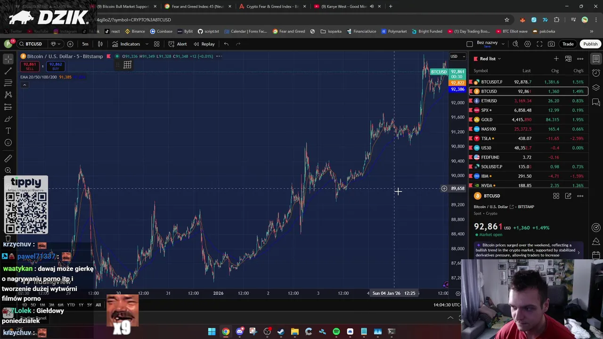Screen dimensions: 603x339
Task: Select GOLD row in watchlist
Action: tap(528, 120)
